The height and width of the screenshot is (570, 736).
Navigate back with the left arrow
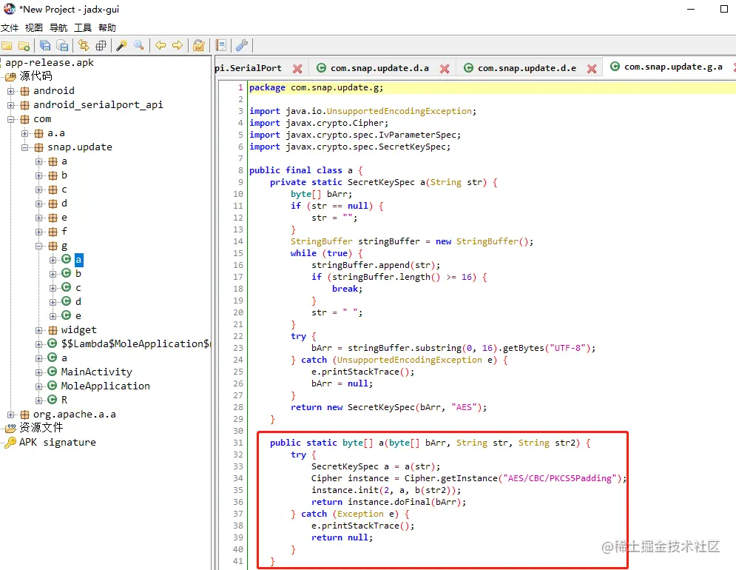pos(161,45)
